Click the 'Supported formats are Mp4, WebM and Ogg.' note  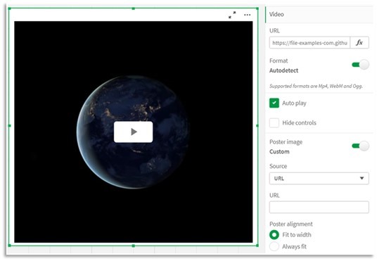pos(316,86)
